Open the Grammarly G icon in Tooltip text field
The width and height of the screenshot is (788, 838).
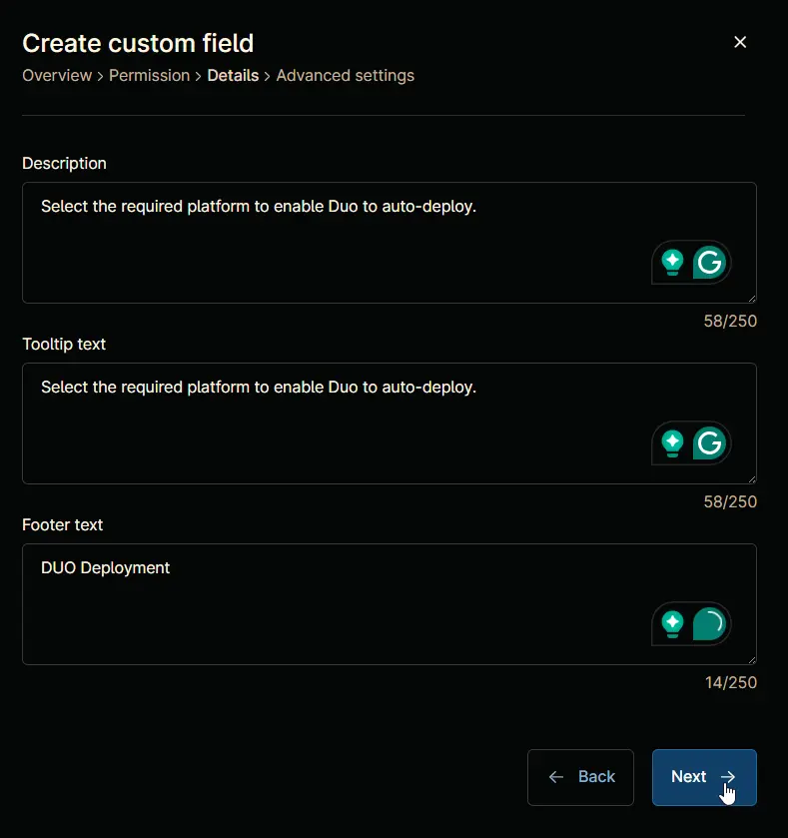coord(709,443)
